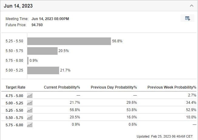Click the 4.75 - 5.00 target rate label
Viewport: 198px width, 140px height.
tap(14, 95)
